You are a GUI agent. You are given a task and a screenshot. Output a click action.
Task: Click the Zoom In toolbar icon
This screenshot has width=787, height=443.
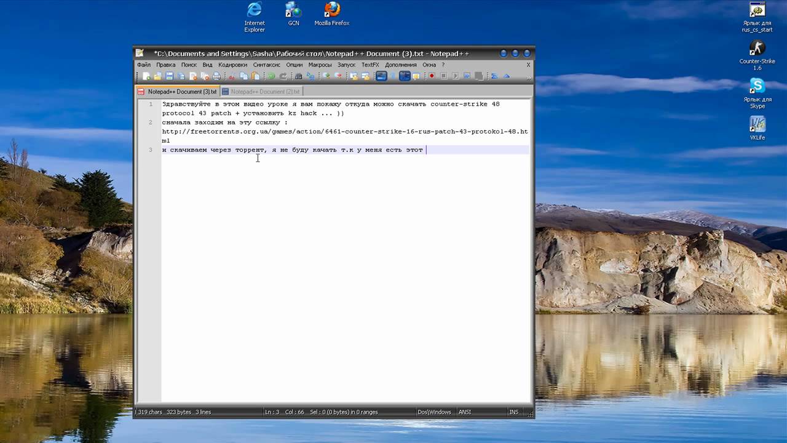326,76
